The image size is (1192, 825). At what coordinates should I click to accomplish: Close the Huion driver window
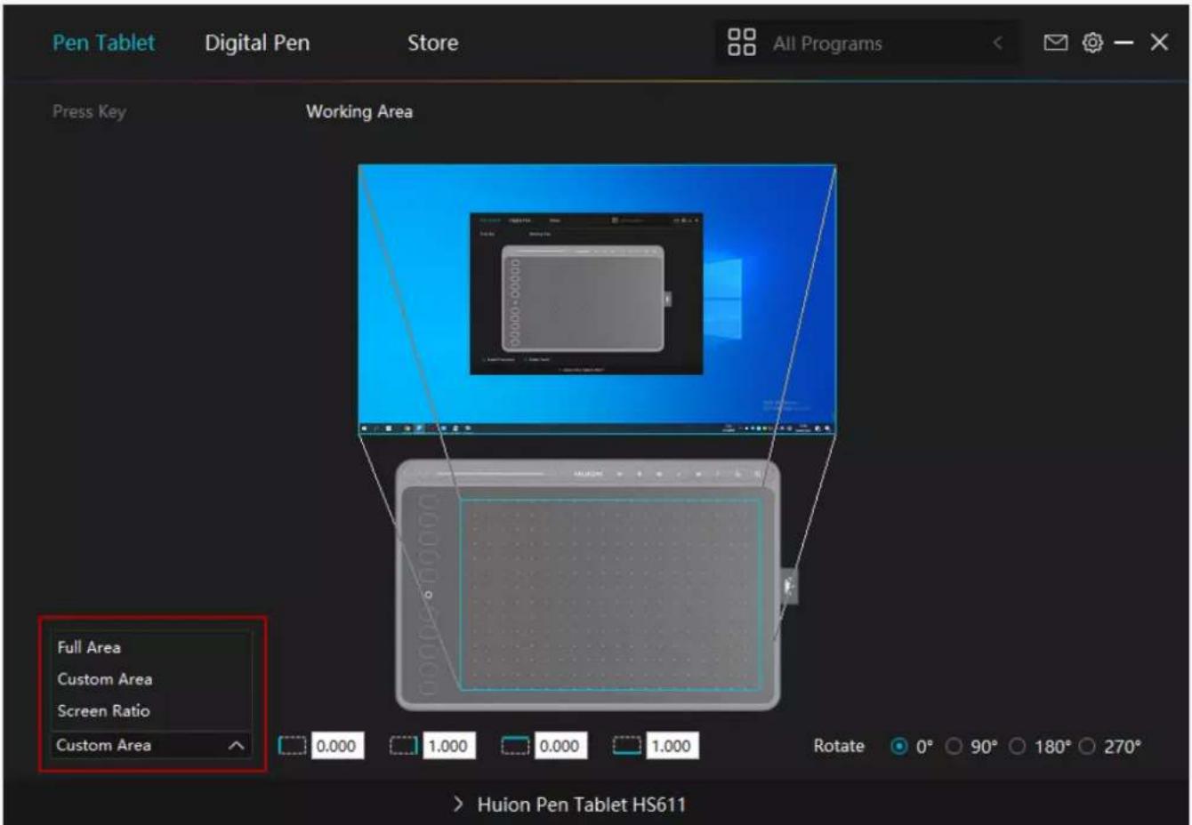tap(1159, 43)
